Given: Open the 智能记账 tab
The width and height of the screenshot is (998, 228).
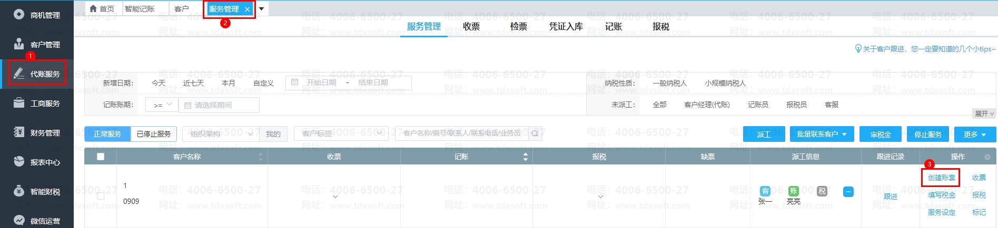Looking at the screenshot, I should point(140,9).
